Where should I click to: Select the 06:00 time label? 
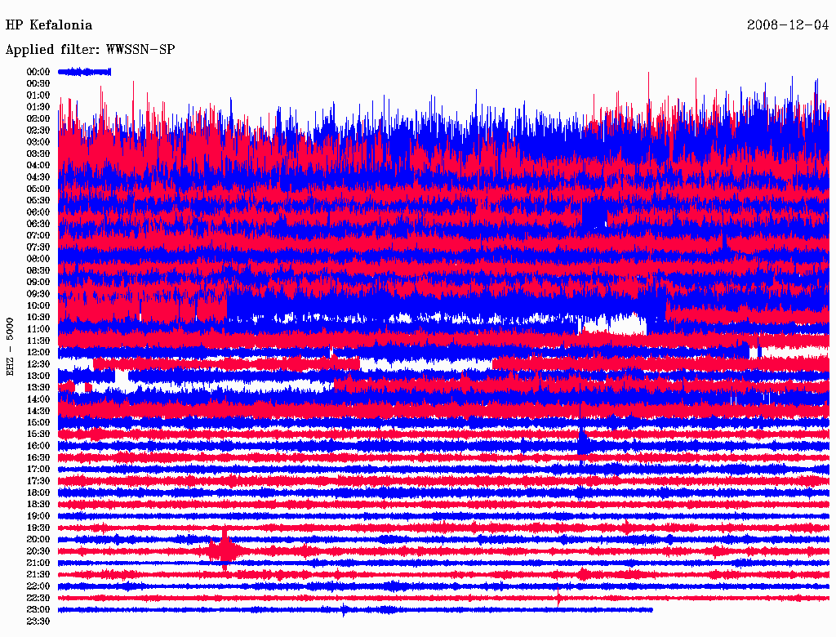click(x=38, y=212)
